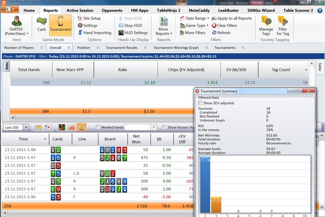The height and width of the screenshot is (217, 325).
Task: Open Tournament Winnings Graph tab
Action: pyautogui.click(x=176, y=48)
